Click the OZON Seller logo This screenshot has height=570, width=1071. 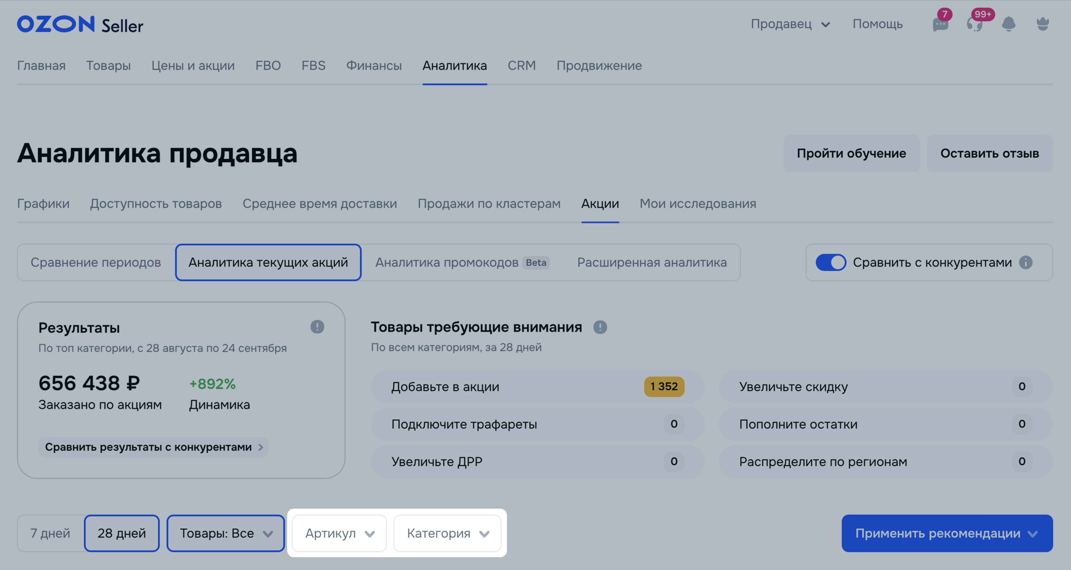80,25
